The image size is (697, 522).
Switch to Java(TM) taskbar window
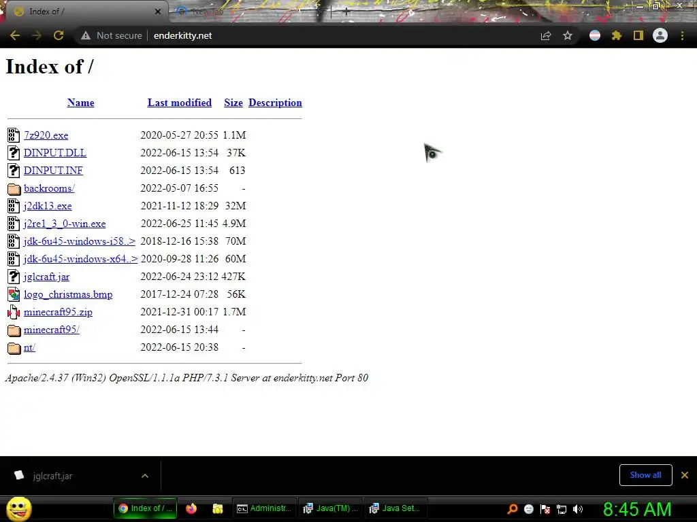330,508
